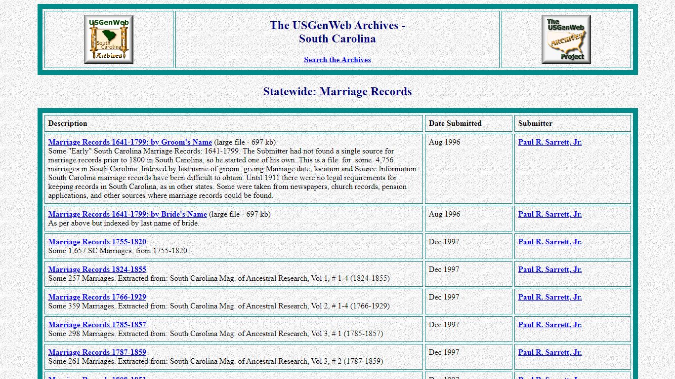Open the Marriage Records 1785-1857 link
The width and height of the screenshot is (675, 379).
[97, 325]
